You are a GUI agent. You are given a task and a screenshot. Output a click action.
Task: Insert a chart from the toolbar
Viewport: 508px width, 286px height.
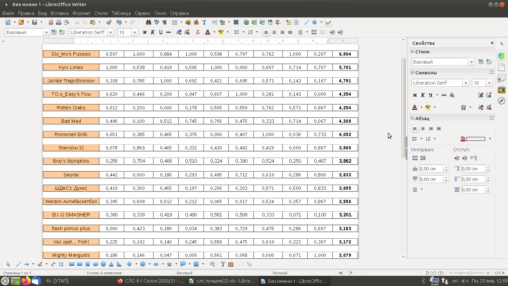196,22
